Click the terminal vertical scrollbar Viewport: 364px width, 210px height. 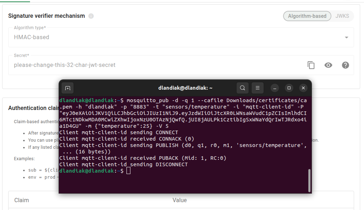pyautogui.click(x=309, y=180)
